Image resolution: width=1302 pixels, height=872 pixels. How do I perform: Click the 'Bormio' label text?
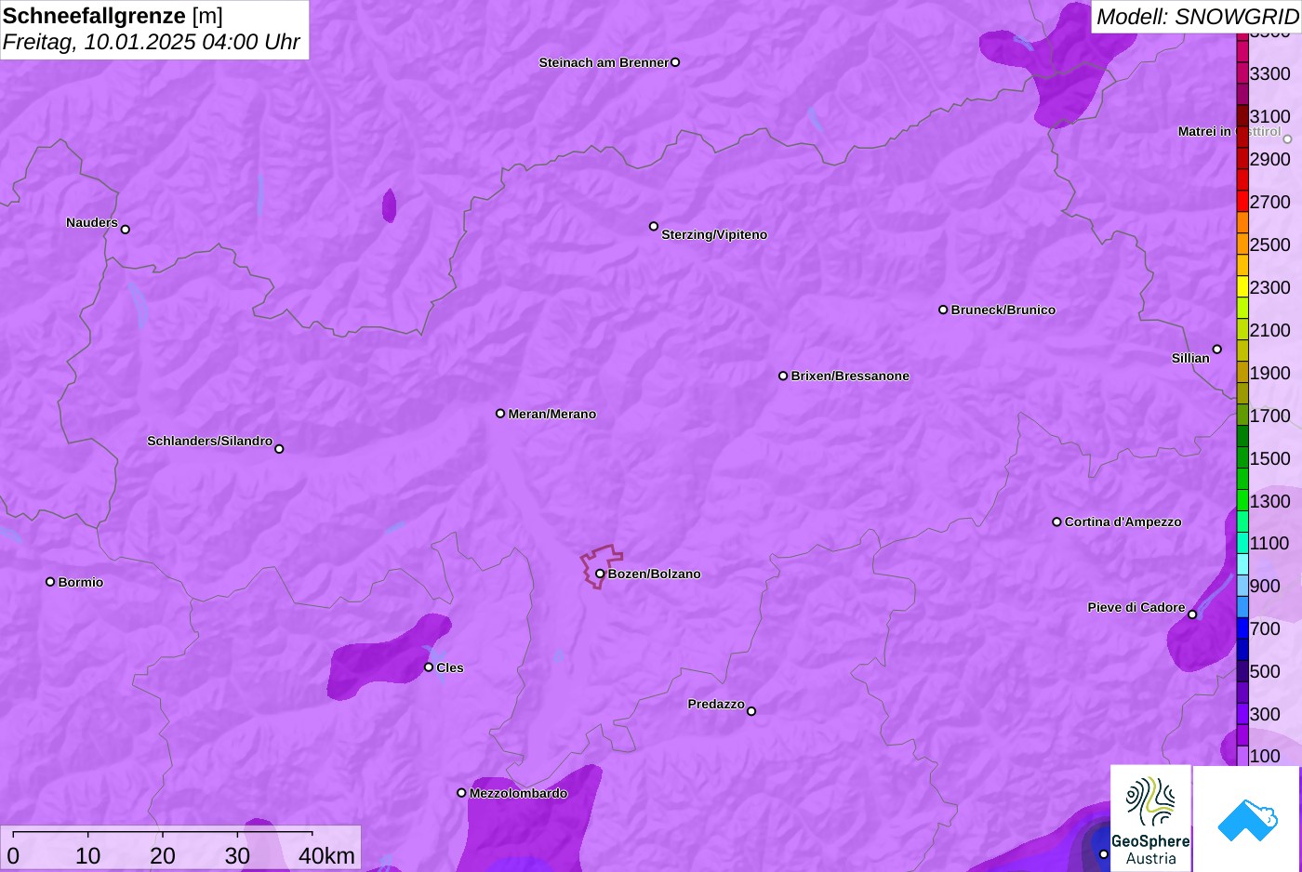(x=81, y=582)
